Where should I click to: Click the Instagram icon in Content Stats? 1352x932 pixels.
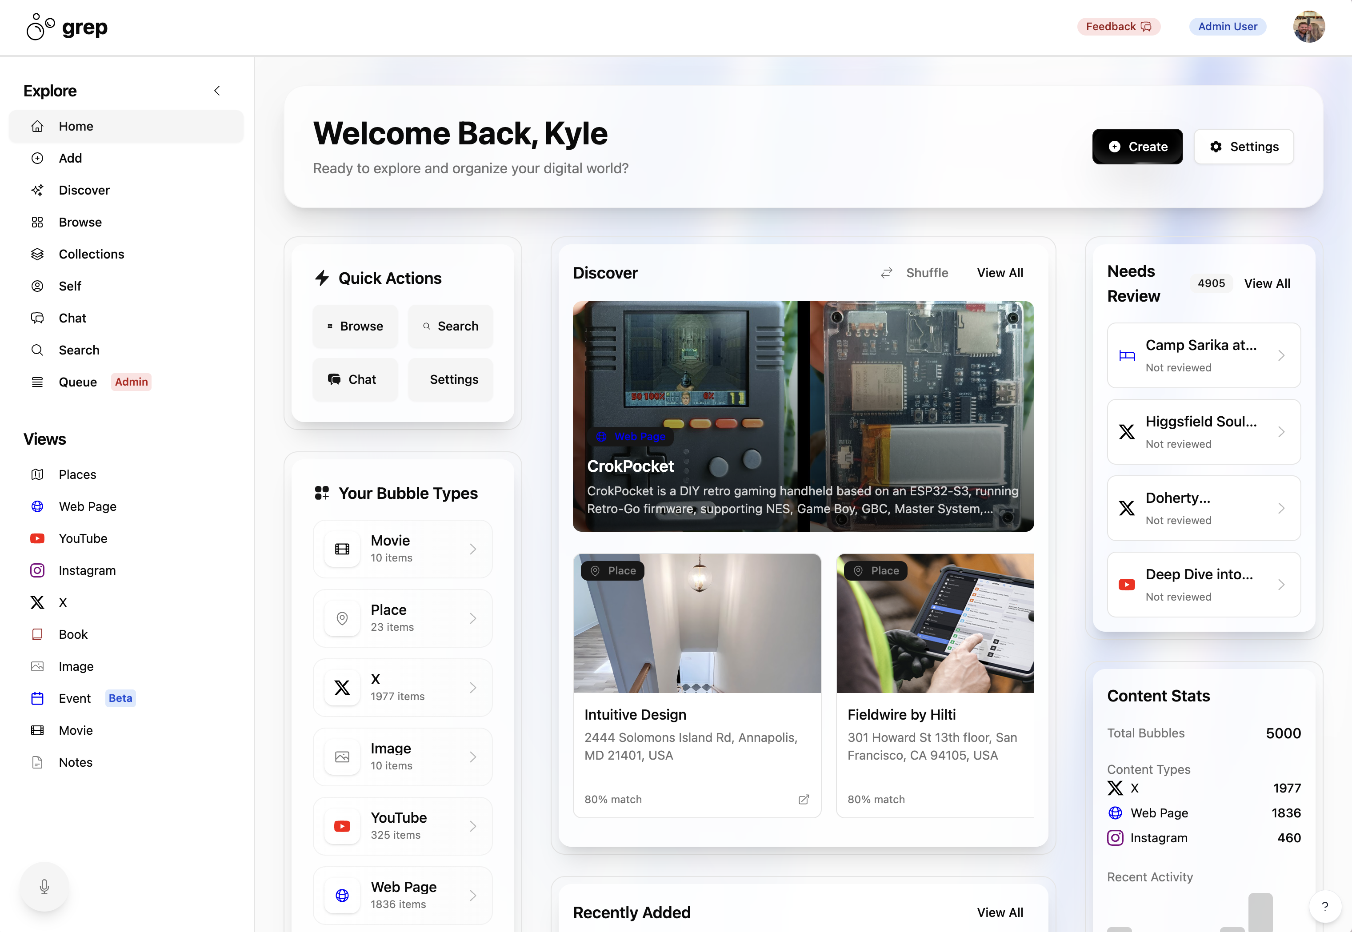coord(1115,838)
